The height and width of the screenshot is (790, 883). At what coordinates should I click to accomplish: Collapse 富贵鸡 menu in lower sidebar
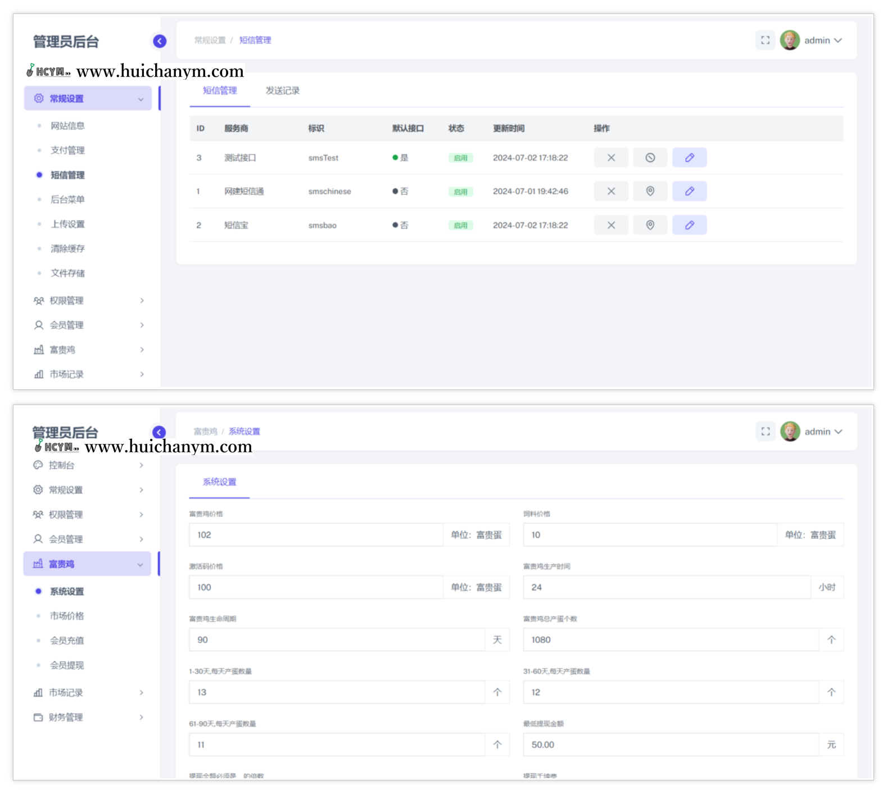pyautogui.click(x=88, y=564)
